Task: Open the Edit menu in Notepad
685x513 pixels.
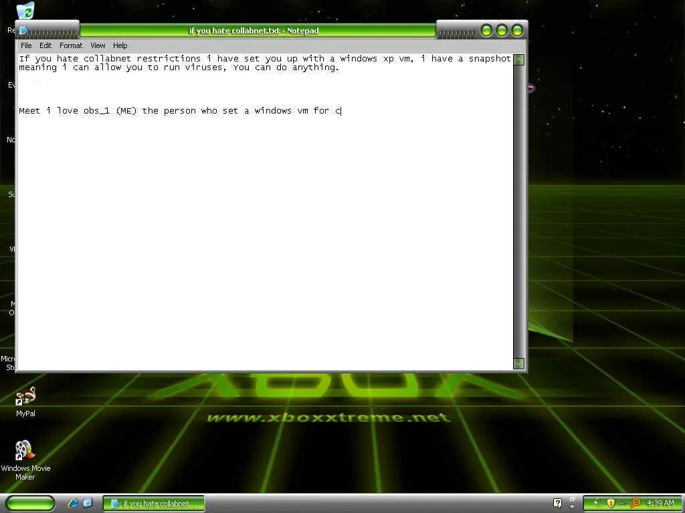Action: (45, 45)
